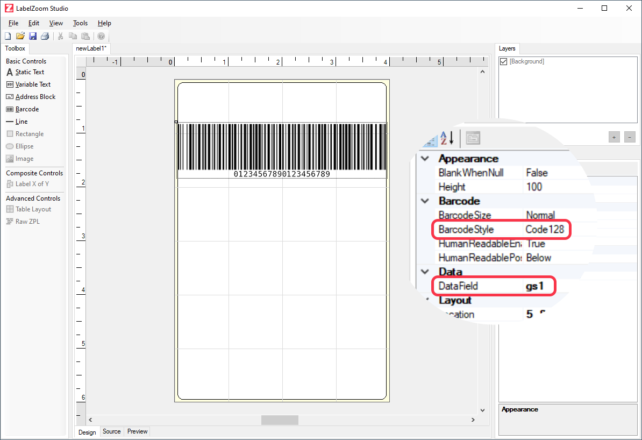Click the Open folder toolbar icon
642x440 pixels.
coord(20,36)
